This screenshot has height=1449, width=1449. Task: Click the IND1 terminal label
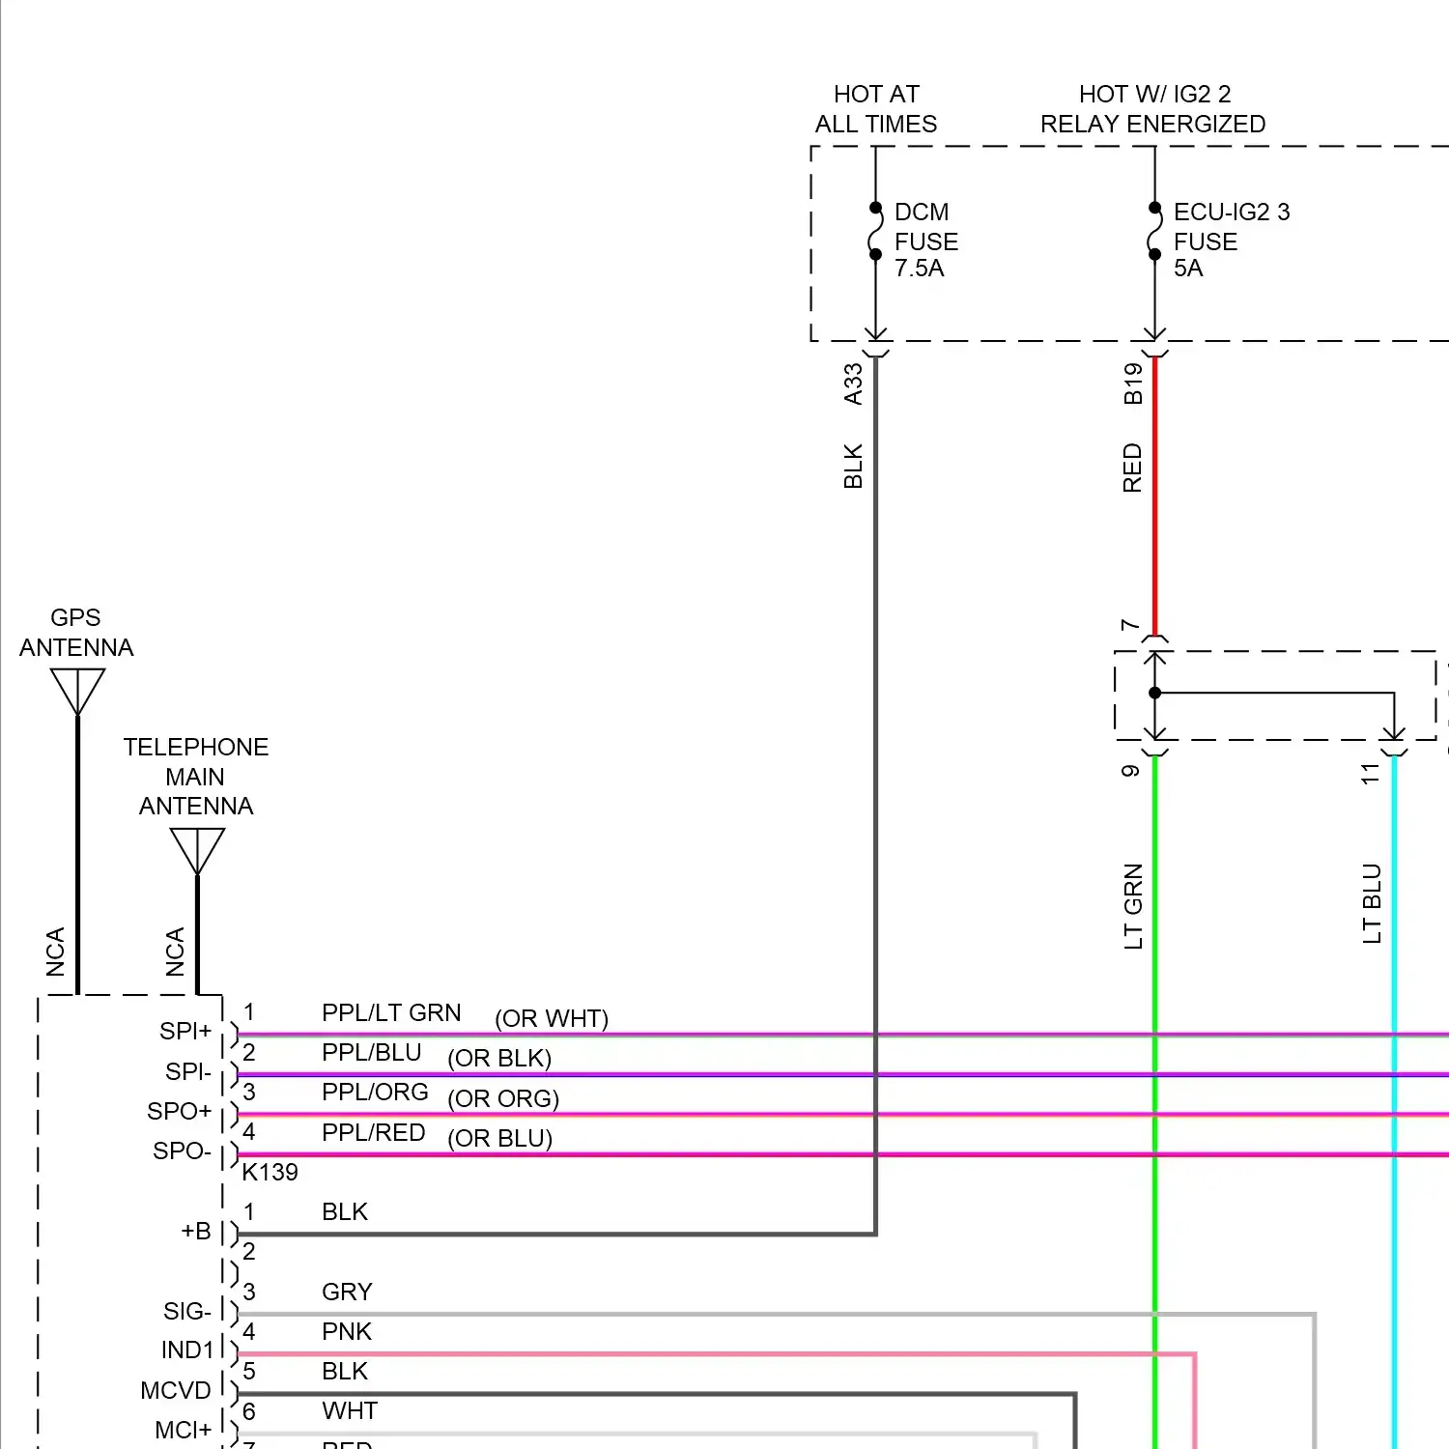[x=187, y=1350]
